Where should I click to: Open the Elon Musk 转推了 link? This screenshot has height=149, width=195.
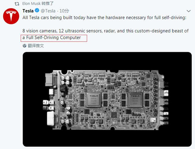point(38,4)
